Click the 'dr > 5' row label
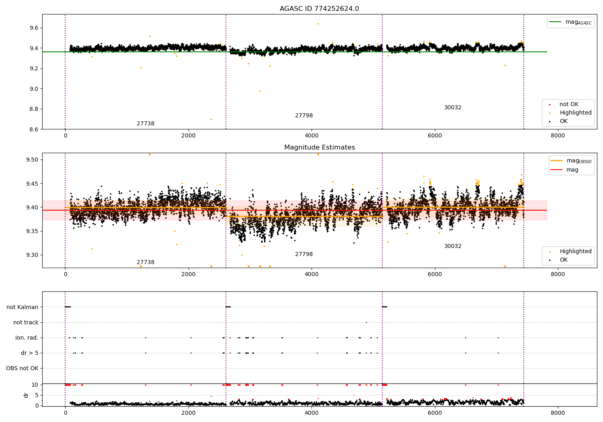Image resolution: width=603 pixels, height=422 pixels. tap(30, 353)
